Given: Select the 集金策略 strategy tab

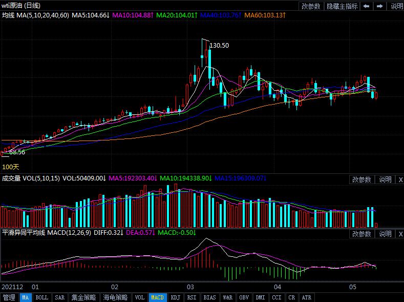Looking at the screenshot, I should [x=83, y=297].
